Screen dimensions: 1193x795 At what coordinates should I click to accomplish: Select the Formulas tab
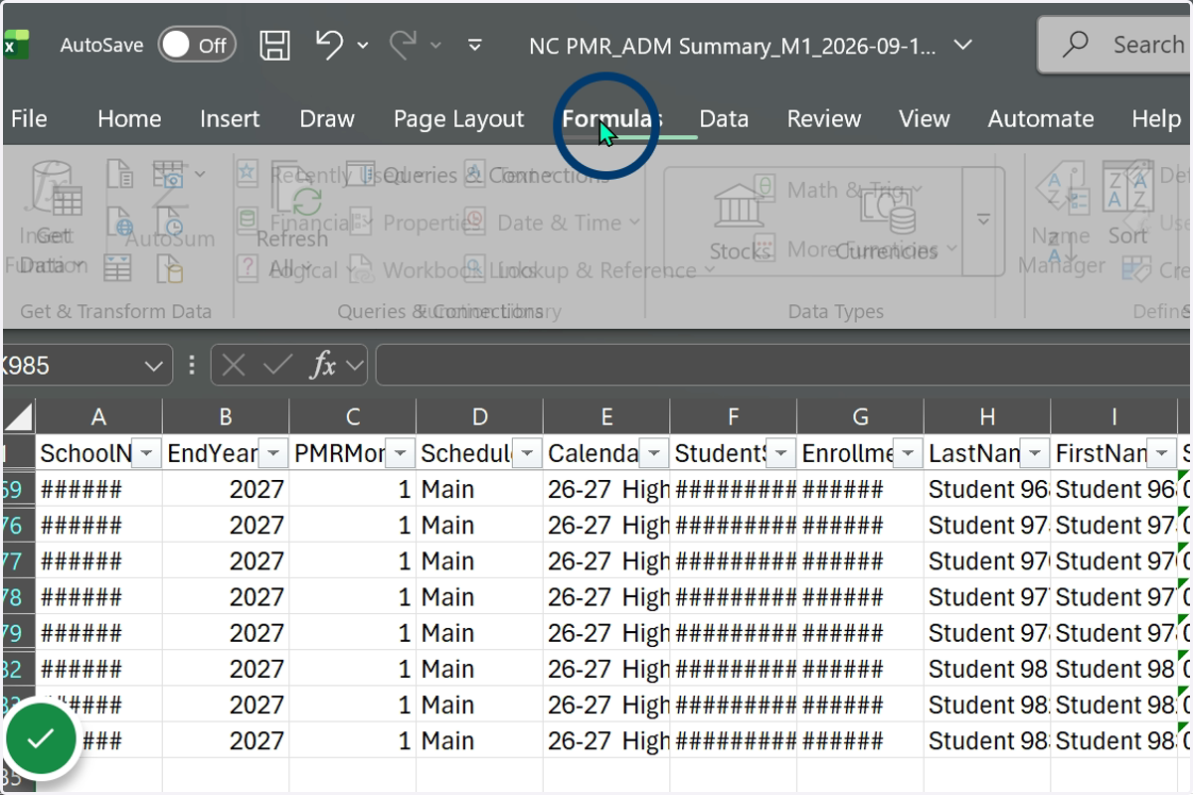tap(611, 118)
